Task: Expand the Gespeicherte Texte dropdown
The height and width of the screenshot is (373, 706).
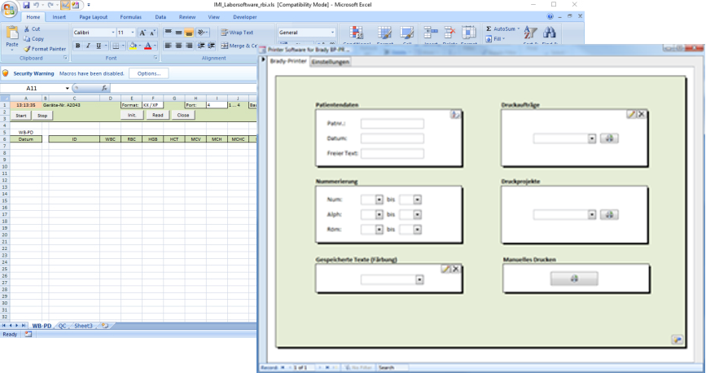Action: [419, 279]
